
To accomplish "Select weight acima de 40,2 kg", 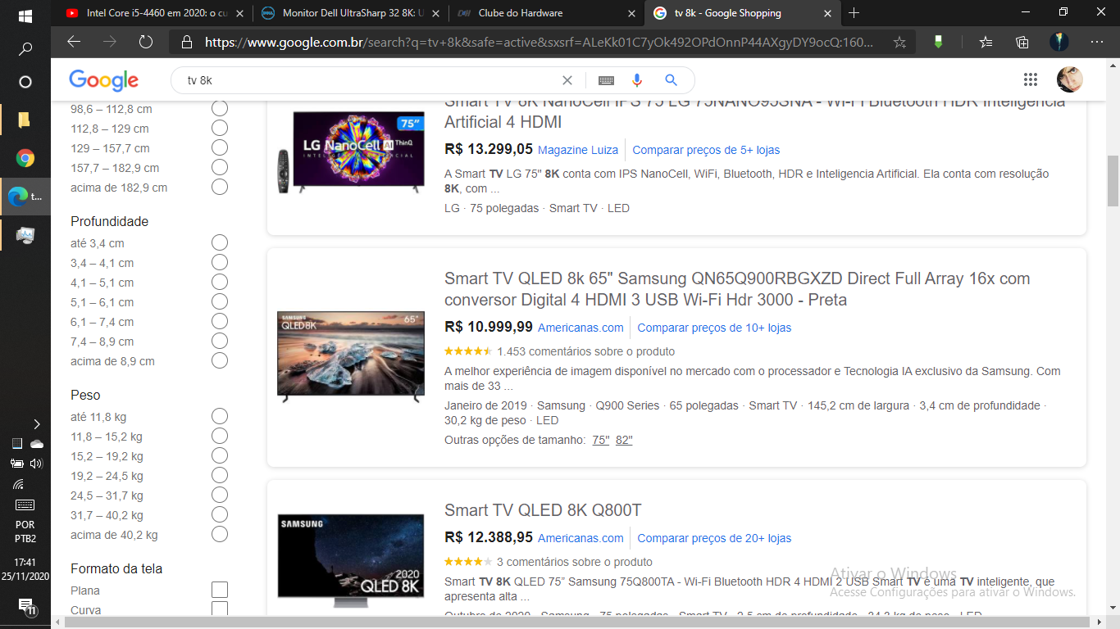I will click(220, 535).
